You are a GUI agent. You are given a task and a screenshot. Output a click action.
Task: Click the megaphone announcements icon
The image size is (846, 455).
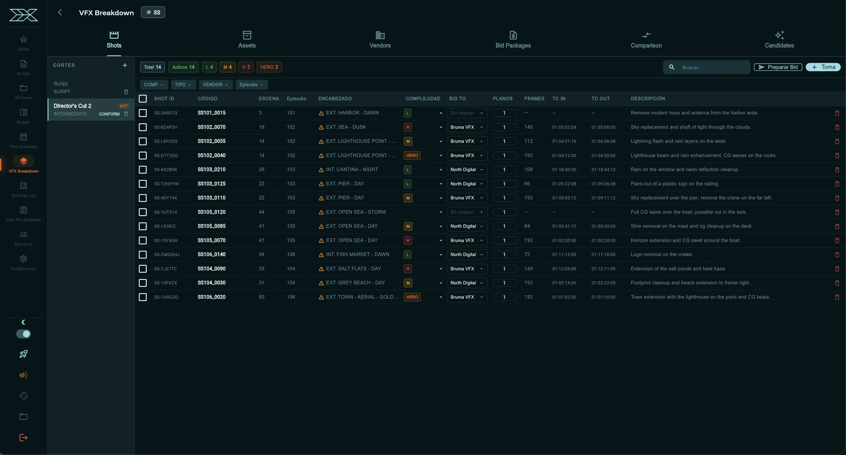[x=23, y=375]
